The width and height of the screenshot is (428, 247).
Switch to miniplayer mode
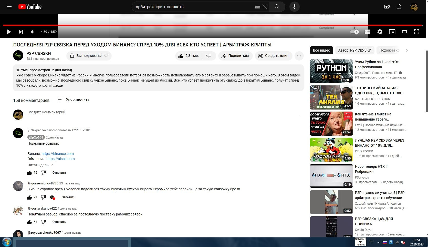[x=392, y=32]
